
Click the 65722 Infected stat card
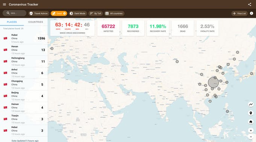108,28
